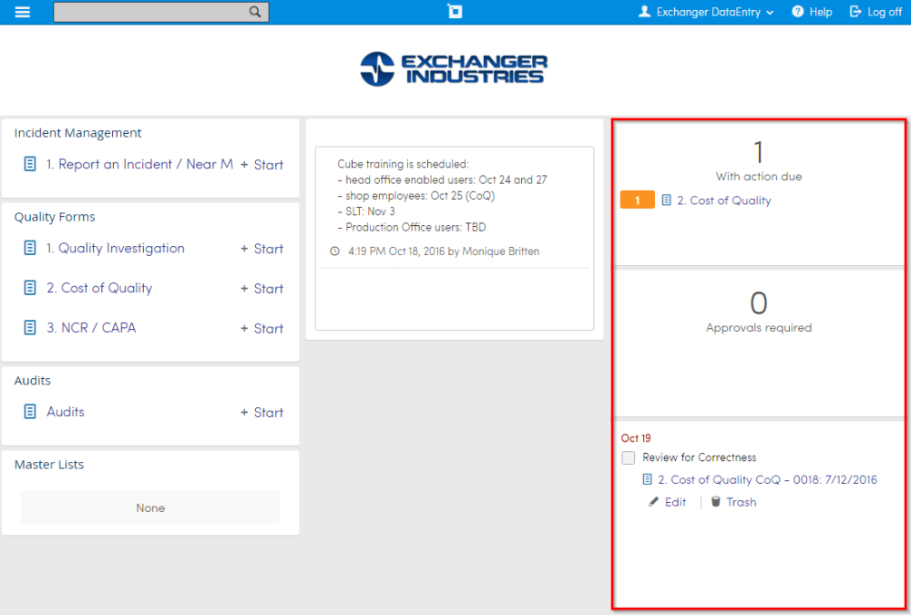Open Cost of Quality CoQ – 0018 record
Viewport: 911px width, 615px height.
tap(767, 479)
